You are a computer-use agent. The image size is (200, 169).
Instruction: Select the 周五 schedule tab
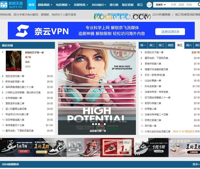tap(180, 45)
